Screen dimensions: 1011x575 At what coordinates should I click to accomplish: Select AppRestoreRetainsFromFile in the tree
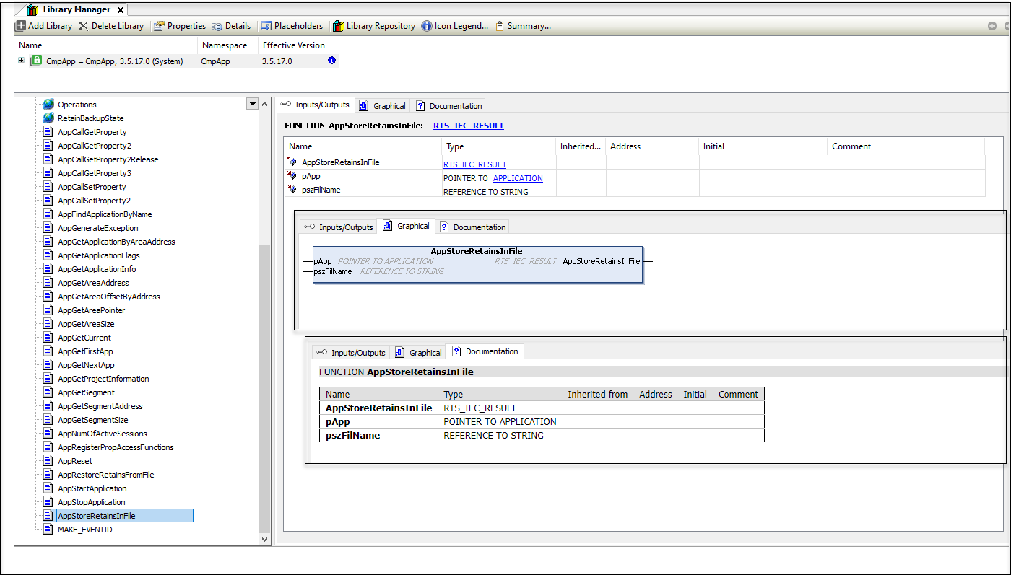coord(105,475)
